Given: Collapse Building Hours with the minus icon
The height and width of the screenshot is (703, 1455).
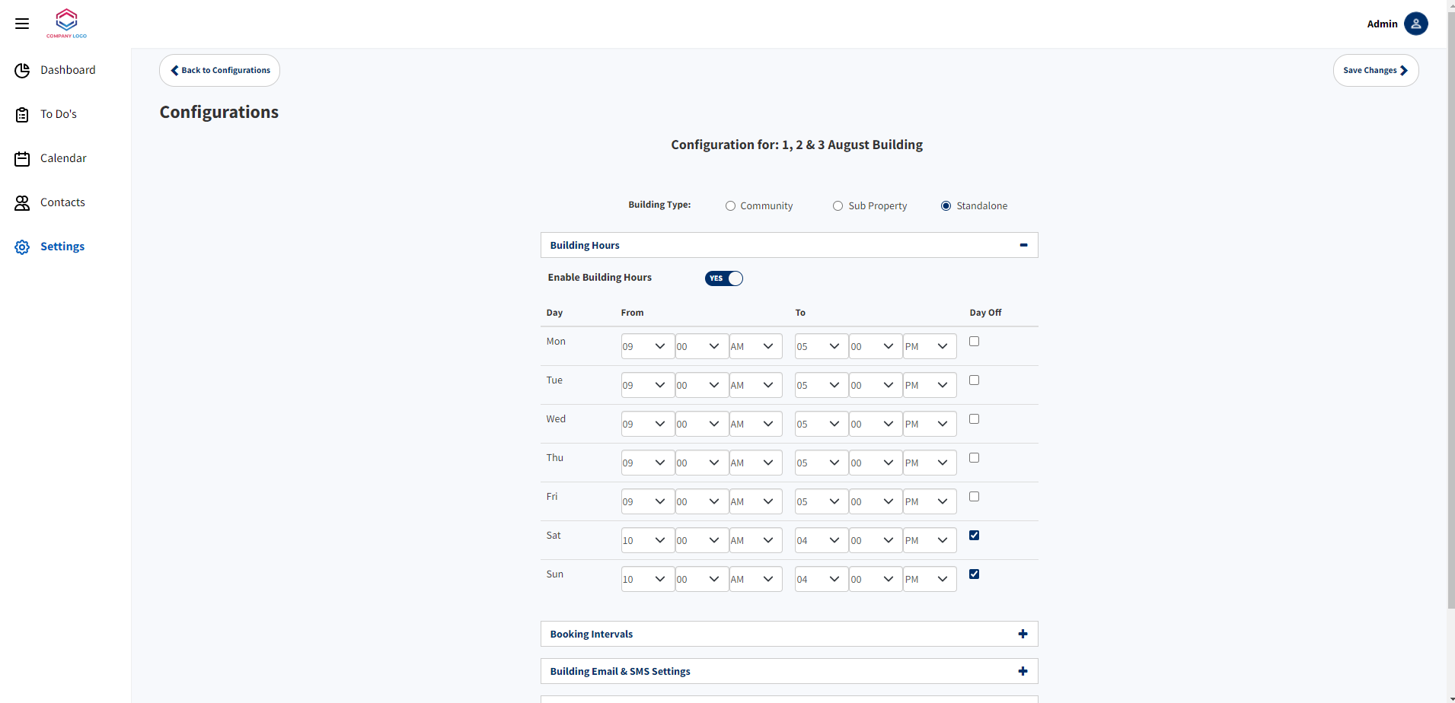Looking at the screenshot, I should pyautogui.click(x=1023, y=245).
